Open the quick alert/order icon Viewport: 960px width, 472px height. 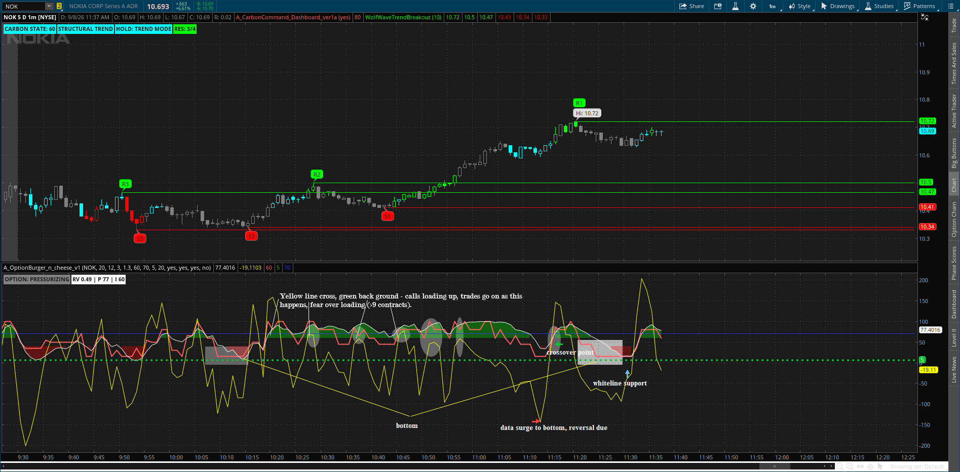pos(718,6)
